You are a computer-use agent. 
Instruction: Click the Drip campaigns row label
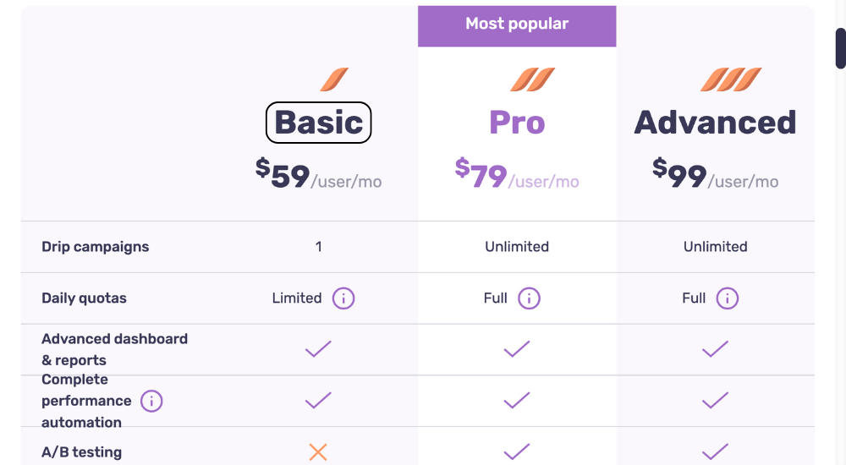point(96,247)
